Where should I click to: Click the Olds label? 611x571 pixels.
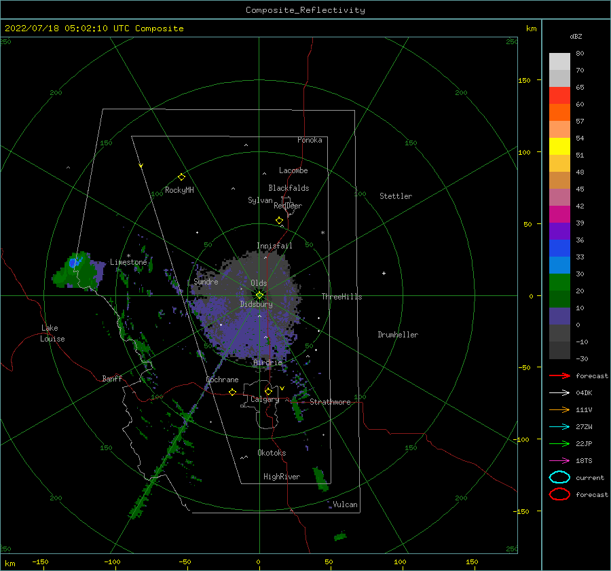coord(259,283)
